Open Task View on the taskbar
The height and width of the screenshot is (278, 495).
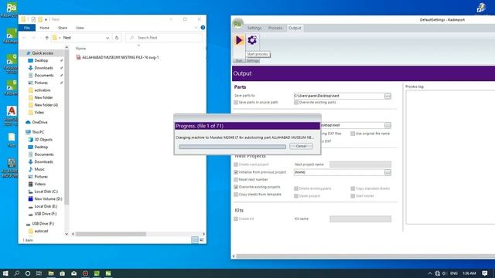click(39, 273)
